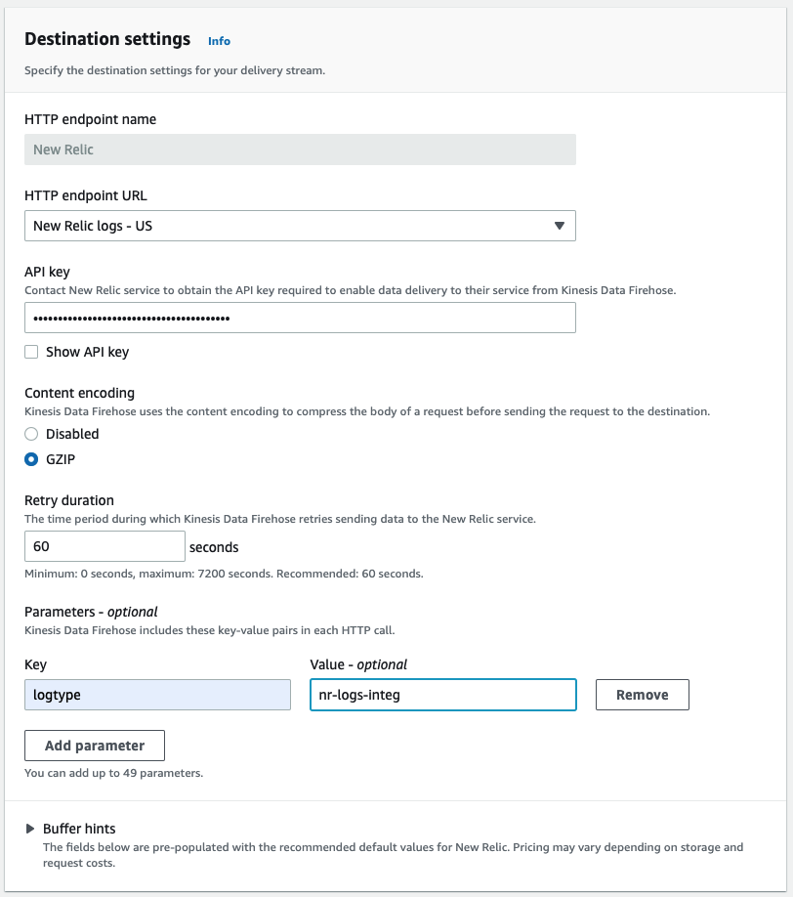Click the Key field containing logtype
The height and width of the screenshot is (897, 793).
[157, 695]
